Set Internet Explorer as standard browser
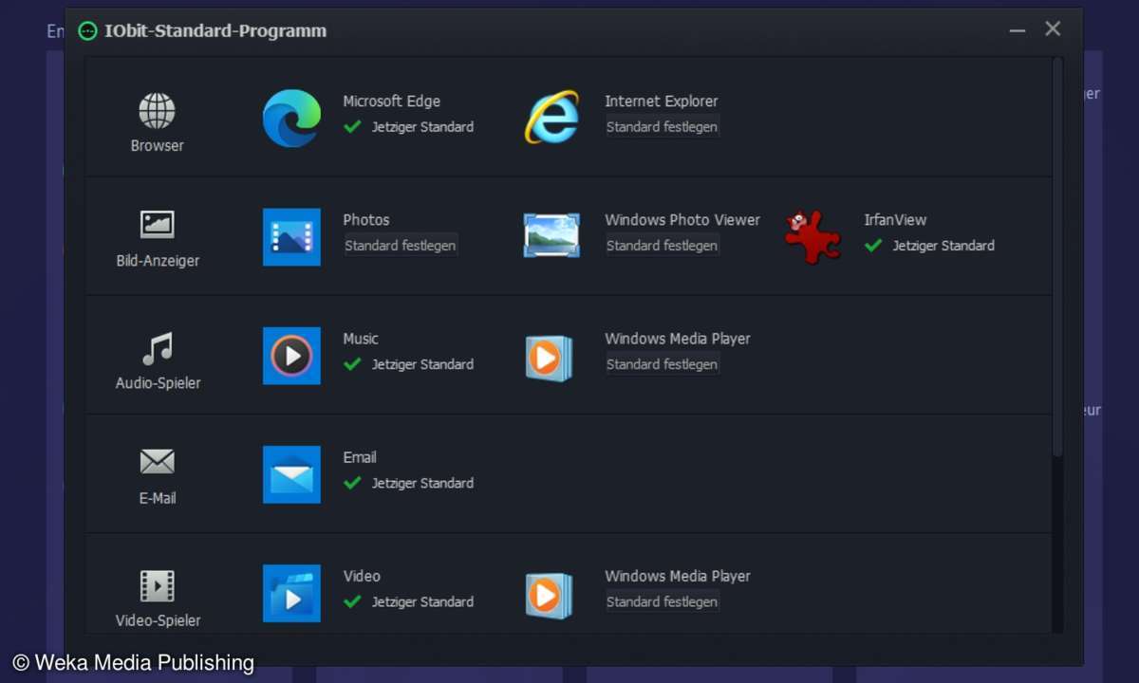Image resolution: width=1139 pixels, height=683 pixels. (x=663, y=127)
